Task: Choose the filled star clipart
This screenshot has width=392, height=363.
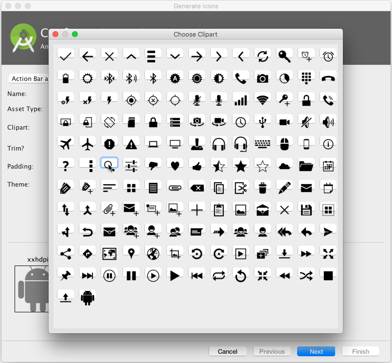Action: click(x=240, y=166)
